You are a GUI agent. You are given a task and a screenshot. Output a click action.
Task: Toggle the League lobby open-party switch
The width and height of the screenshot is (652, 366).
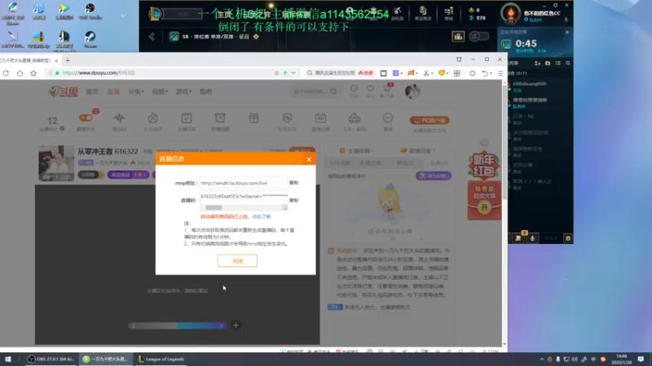tap(479, 37)
